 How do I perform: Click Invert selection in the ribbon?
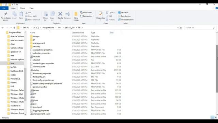point(126,20)
